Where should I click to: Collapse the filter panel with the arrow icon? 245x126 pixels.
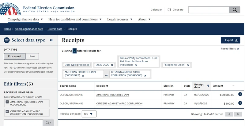pos(51,40)
